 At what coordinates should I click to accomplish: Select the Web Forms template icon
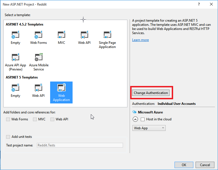(39, 35)
